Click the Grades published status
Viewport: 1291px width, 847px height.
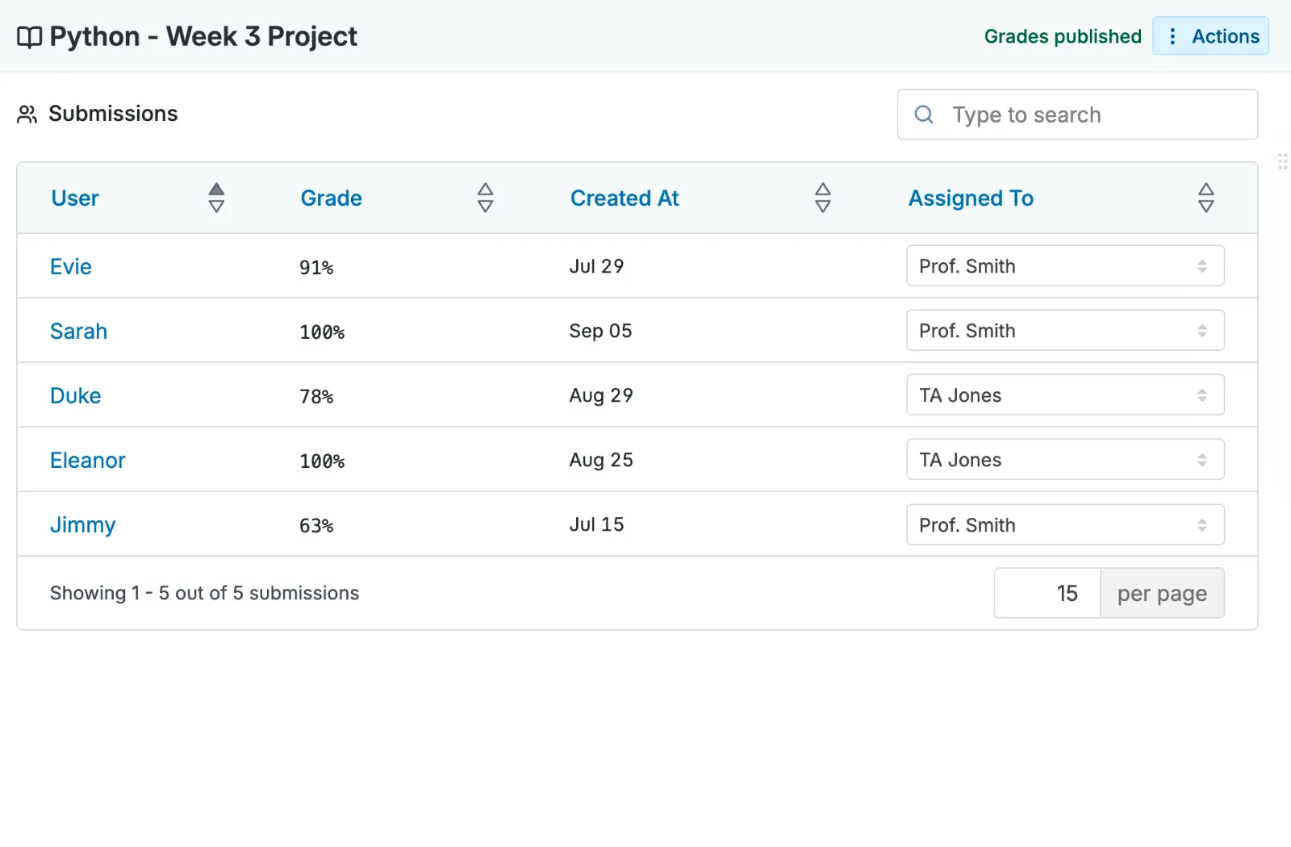[x=1063, y=36]
